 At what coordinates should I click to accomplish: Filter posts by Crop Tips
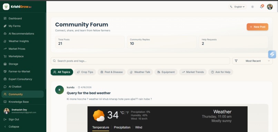coord(85,72)
